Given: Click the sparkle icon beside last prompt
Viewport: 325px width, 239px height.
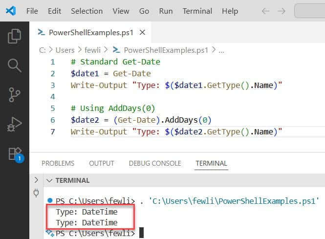Looking at the screenshot, I should (x=50, y=232).
